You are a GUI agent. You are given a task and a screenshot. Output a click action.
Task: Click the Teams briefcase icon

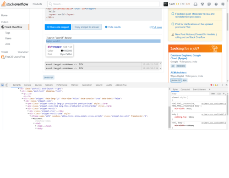click(x=3, y=57)
